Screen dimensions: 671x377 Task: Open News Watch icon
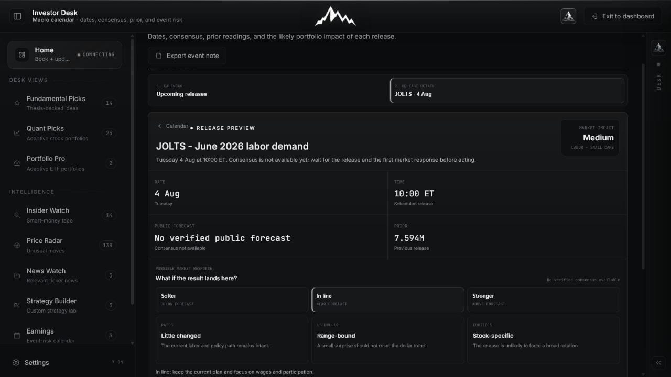pos(17,275)
